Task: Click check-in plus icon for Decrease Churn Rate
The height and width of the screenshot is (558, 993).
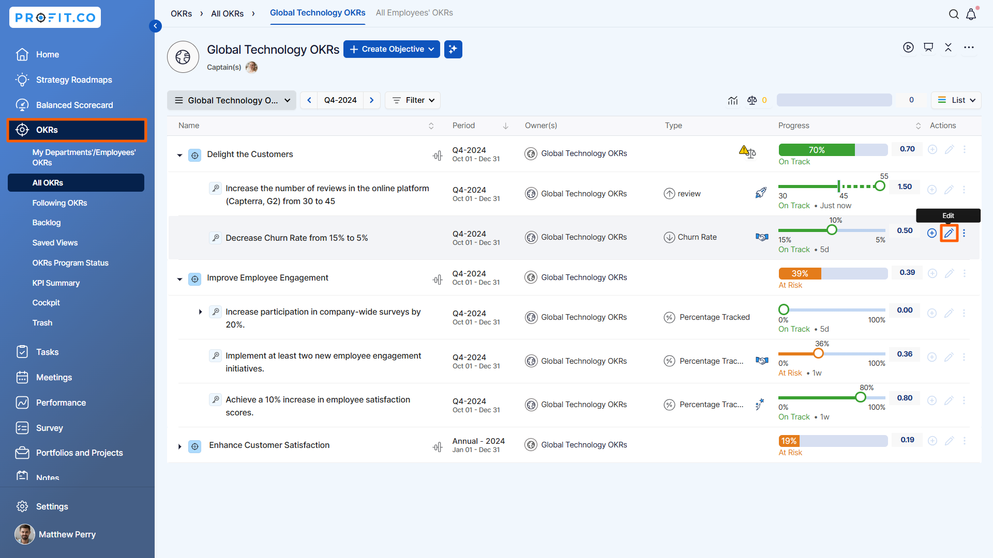Action: (x=931, y=233)
